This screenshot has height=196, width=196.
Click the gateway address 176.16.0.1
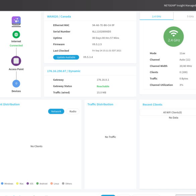(103, 80)
